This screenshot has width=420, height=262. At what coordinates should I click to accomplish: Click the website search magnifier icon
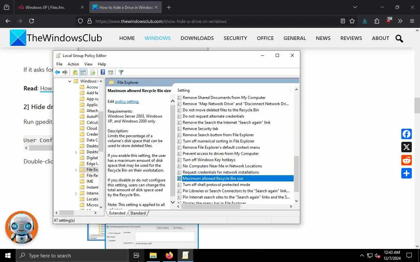[x=399, y=38]
